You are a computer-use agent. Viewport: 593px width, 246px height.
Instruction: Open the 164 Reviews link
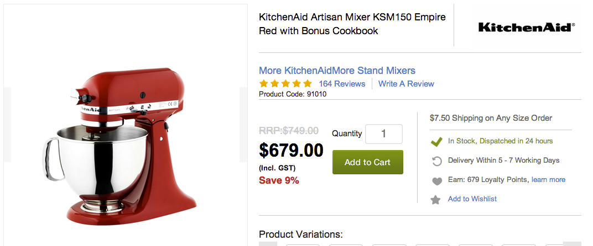click(342, 84)
